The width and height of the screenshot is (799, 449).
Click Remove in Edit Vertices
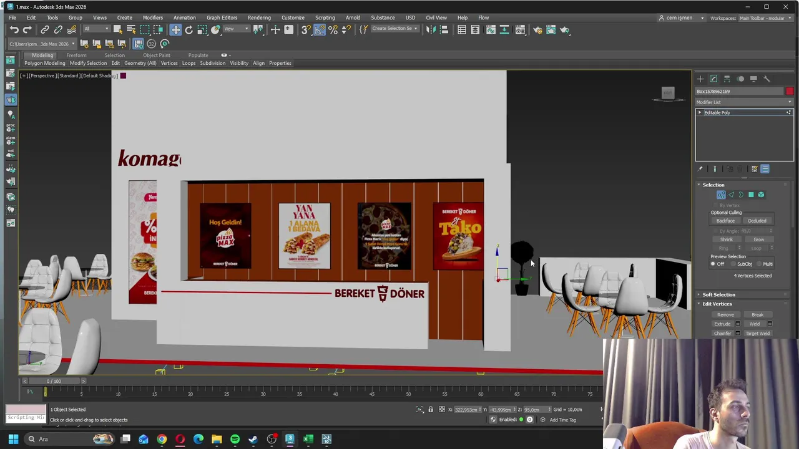[725, 315]
